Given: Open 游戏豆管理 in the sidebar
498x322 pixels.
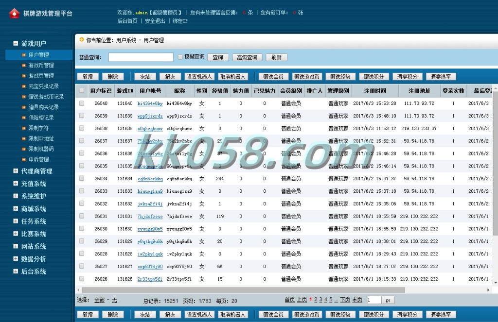Looking at the screenshot, I should (41, 76).
